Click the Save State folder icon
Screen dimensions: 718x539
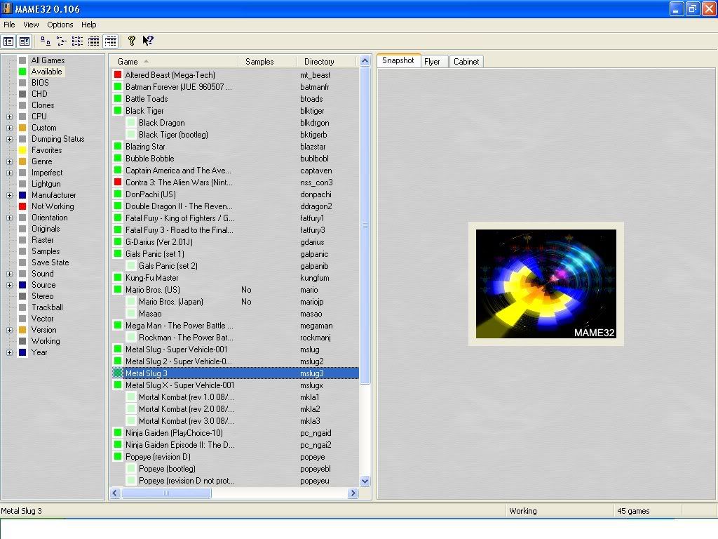coord(22,262)
